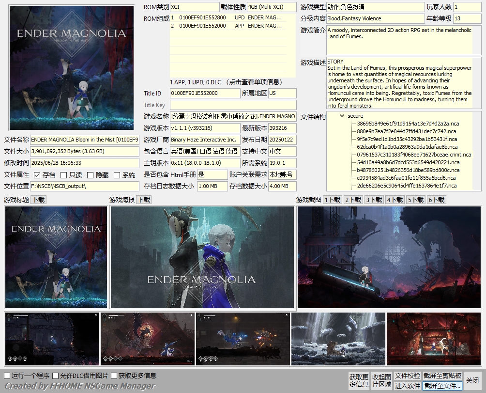Click the 所需系统 19.0.1 field
486x393 pixels.
(x=282, y=163)
